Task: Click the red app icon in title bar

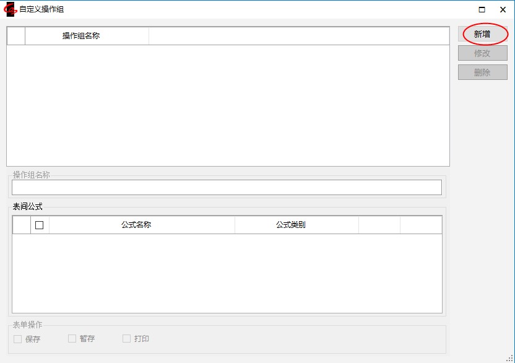Action: pos(10,9)
